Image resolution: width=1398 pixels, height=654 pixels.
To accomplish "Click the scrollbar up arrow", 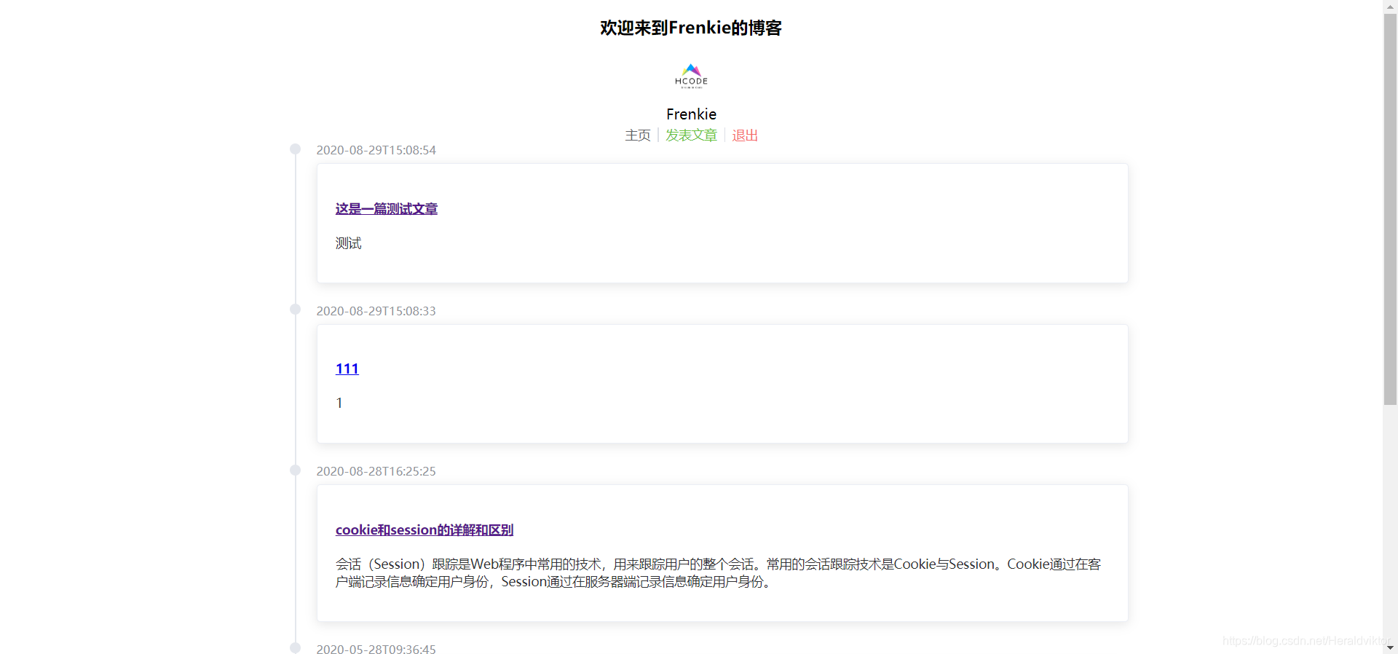I will (1390, 6).
